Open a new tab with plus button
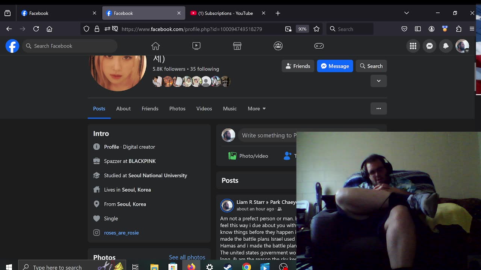This screenshot has width=481, height=270. (x=278, y=13)
